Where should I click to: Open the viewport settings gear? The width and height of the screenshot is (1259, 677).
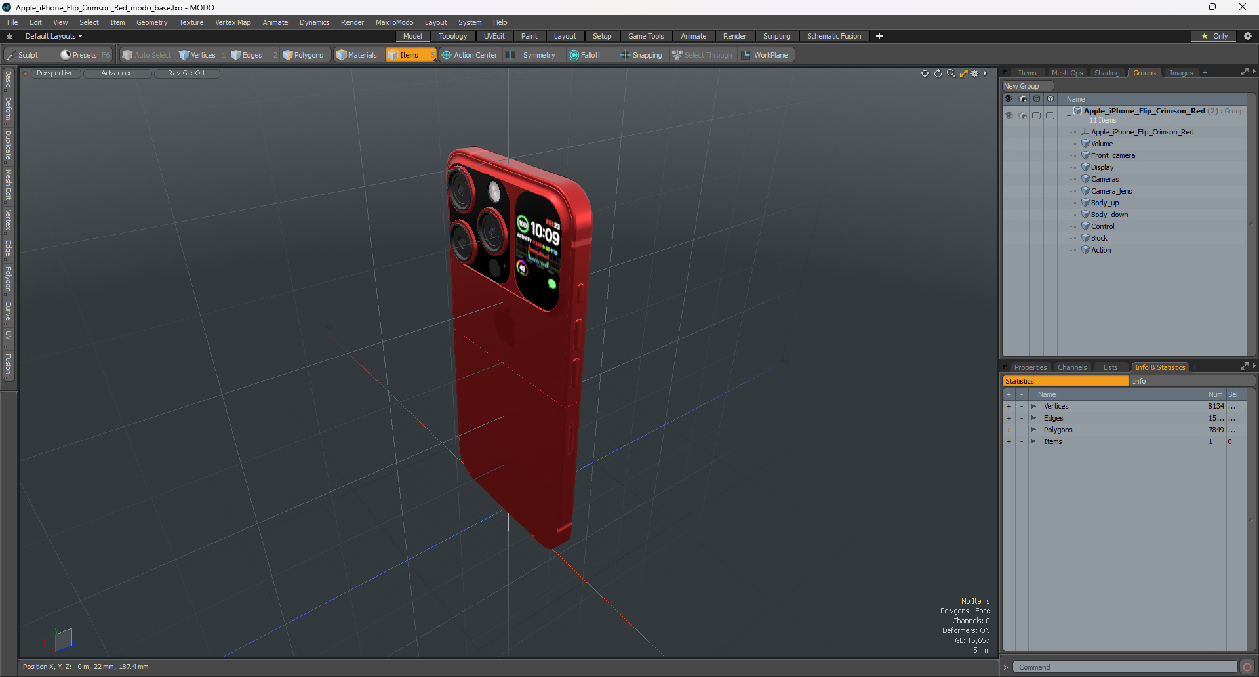[x=975, y=73]
